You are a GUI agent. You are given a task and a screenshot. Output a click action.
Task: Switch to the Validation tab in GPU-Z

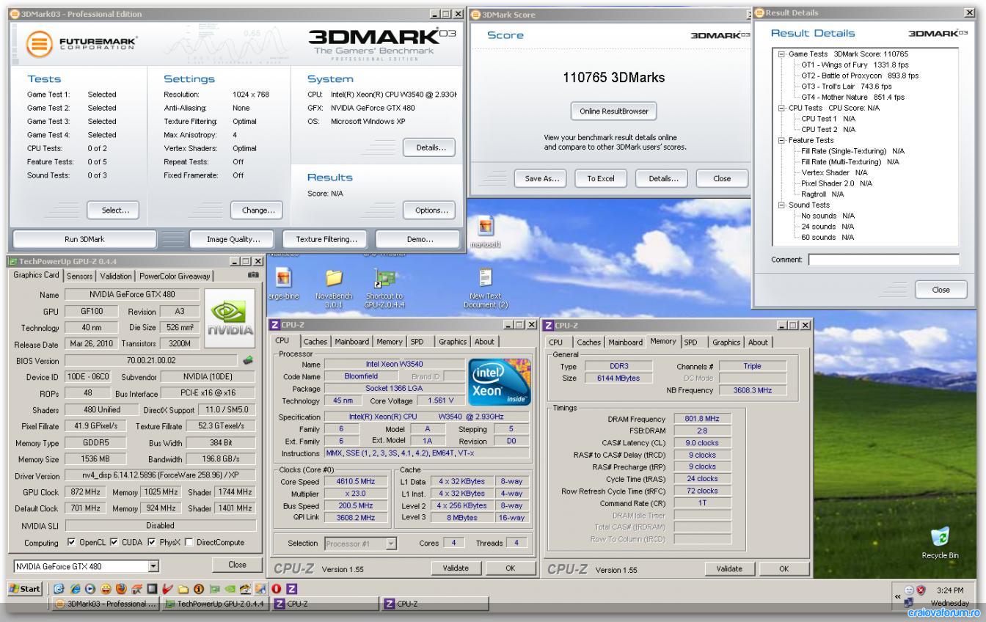[117, 276]
